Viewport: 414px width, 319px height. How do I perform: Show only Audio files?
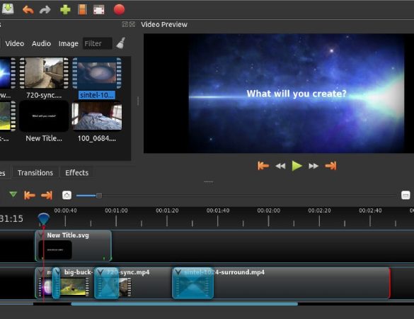point(41,43)
